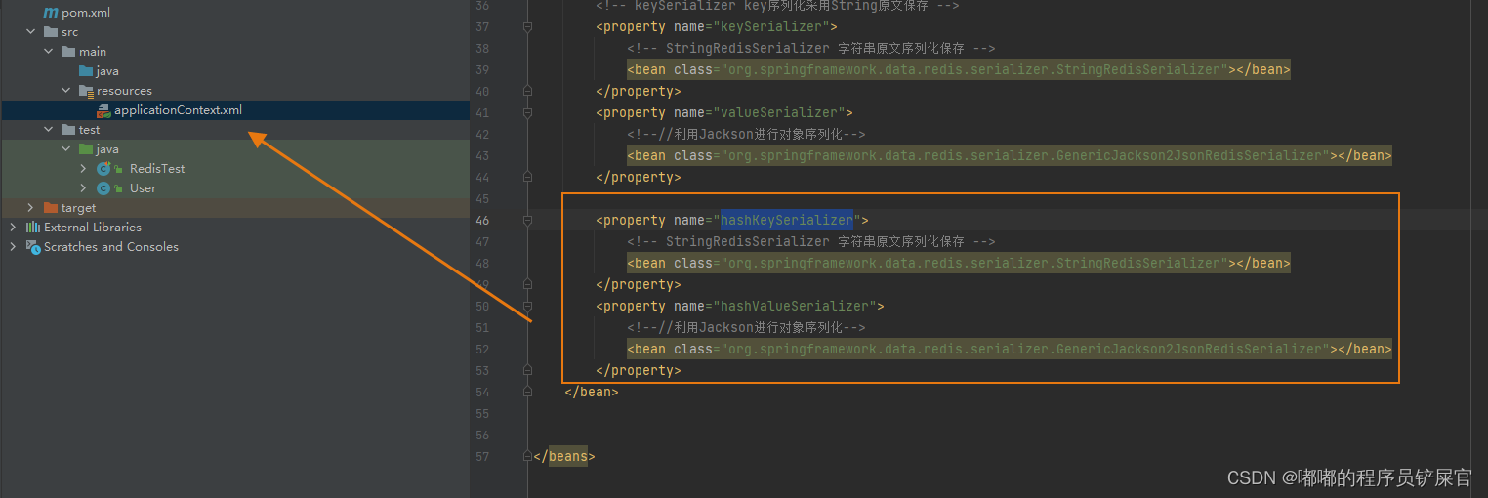Fold the keySerializer property at line 37
Viewport: 1488px width, 498px height.
(x=528, y=27)
